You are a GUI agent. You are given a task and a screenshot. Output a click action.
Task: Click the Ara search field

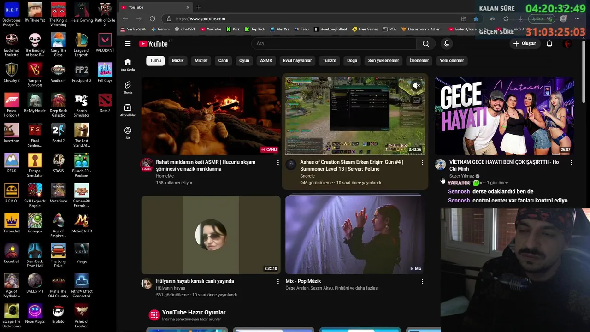[x=334, y=44]
